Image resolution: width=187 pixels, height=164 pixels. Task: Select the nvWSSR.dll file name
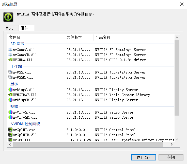pyautogui.click(x=23, y=77)
